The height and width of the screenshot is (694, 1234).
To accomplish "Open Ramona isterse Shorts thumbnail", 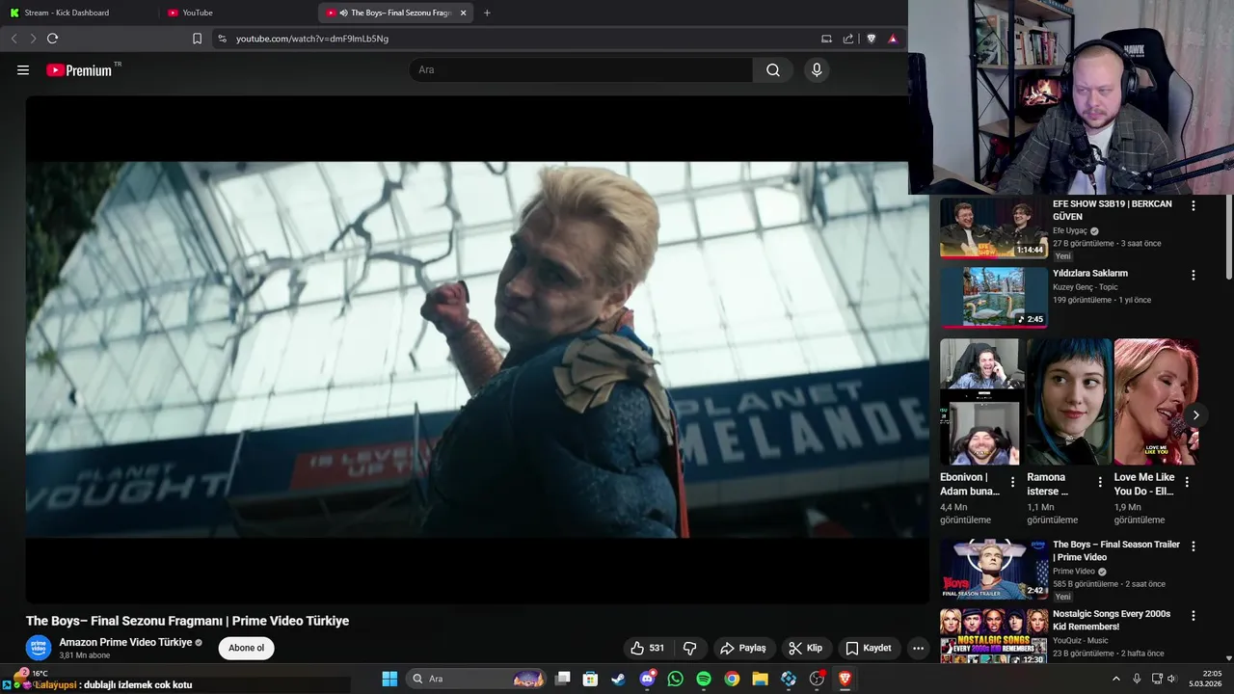I will tap(1068, 402).
